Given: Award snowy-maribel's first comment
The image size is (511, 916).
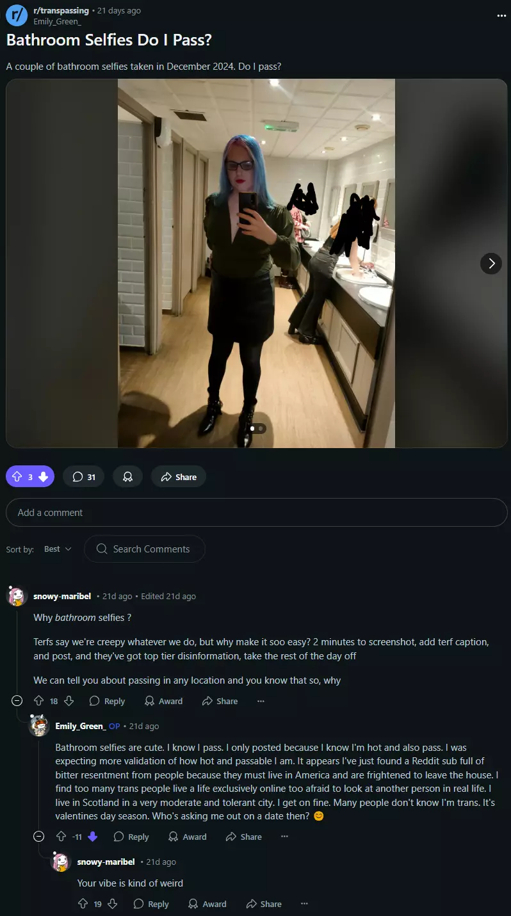Looking at the screenshot, I should pyautogui.click(x=164, y=701).
